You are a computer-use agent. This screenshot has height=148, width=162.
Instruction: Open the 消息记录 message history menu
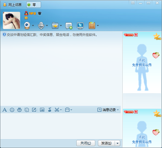tap(108, 110)
